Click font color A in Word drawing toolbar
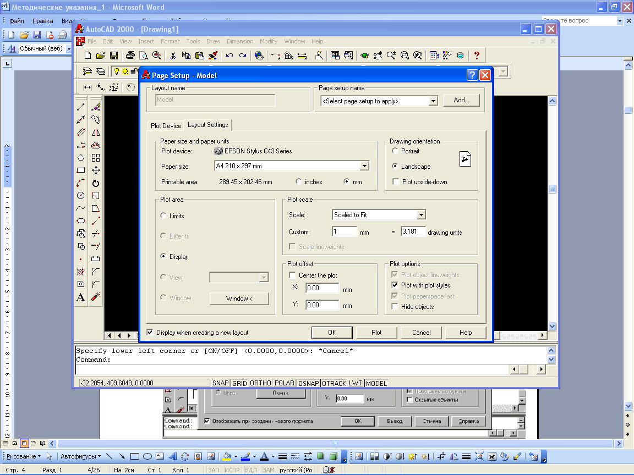Image resolution: width=634 pixels, height=475 pixels. click(264, 456)
